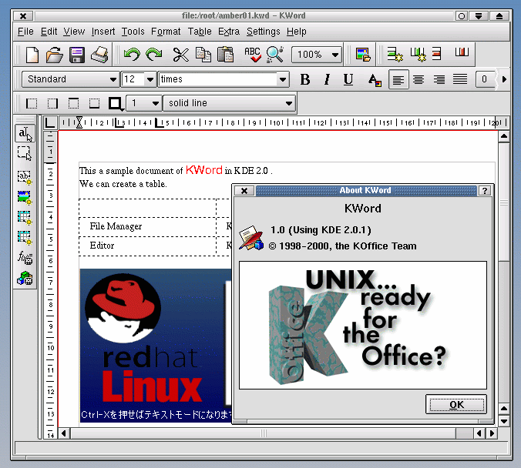Delete table row icon
The height and width of the screenshot is (468, 521).
tap(436, 53)
